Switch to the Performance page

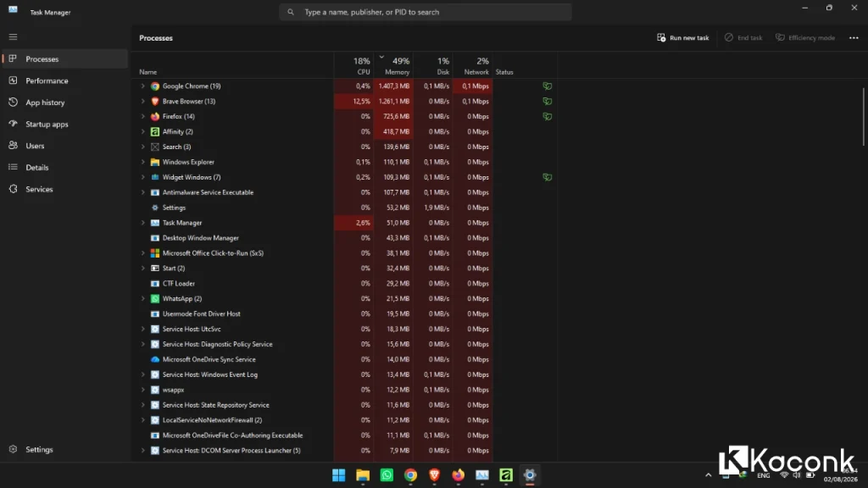pos(64,80)
